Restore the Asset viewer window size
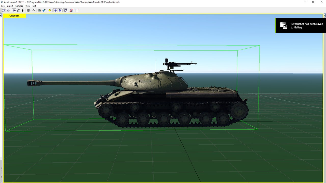Viewport: 326px width, 183px height. point(313,2)
